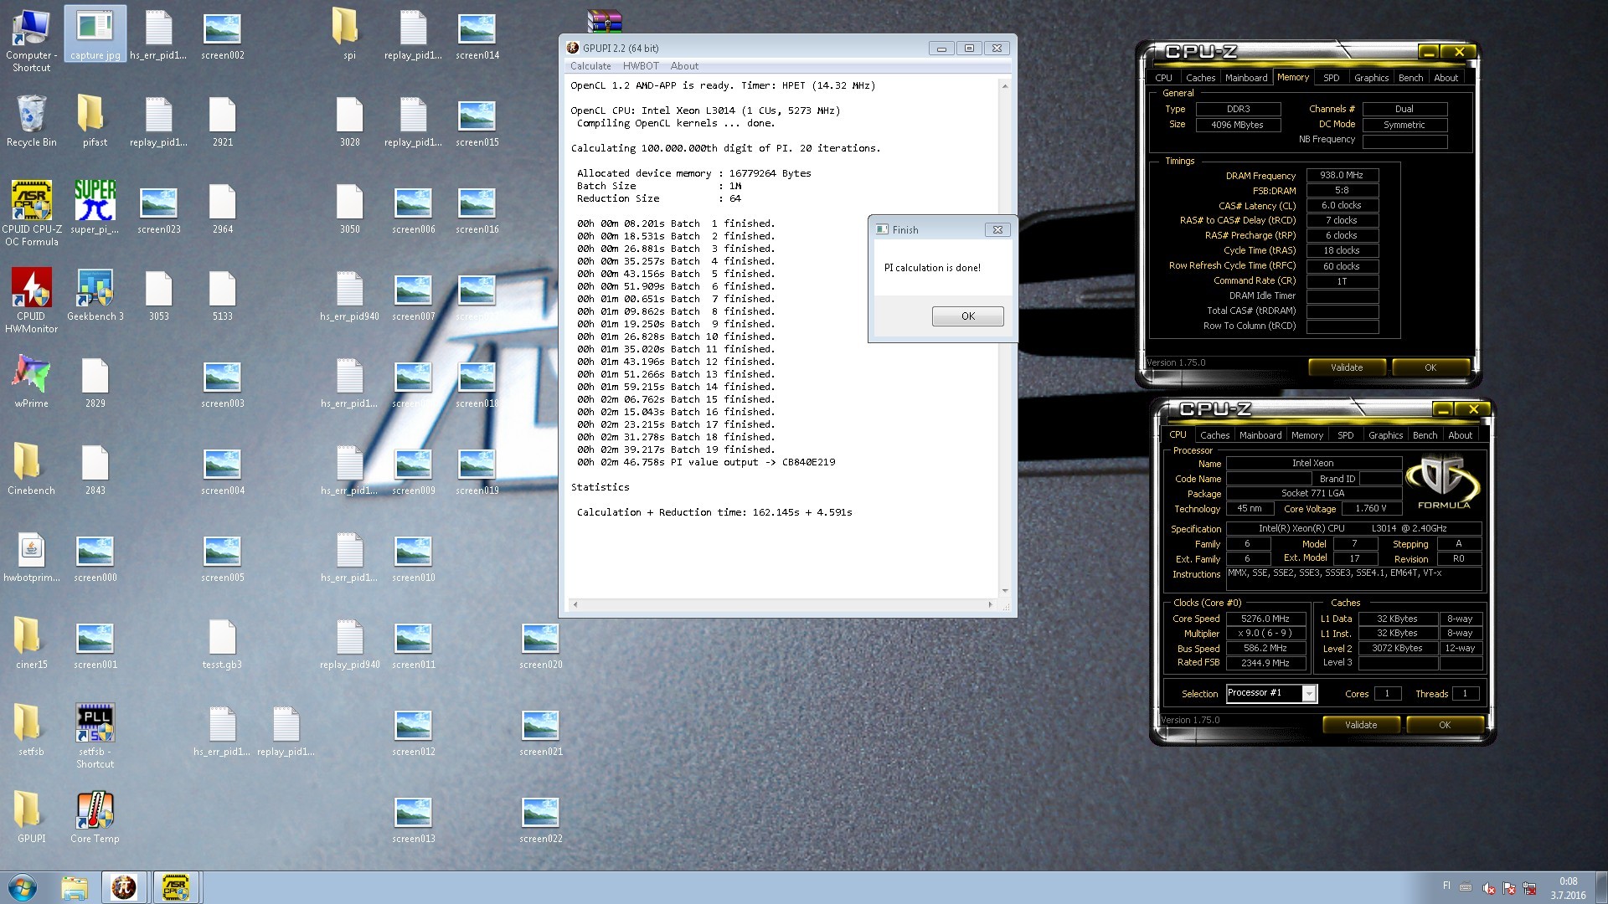
Task: Open the ciner15 folder
Action: (31, 643)
